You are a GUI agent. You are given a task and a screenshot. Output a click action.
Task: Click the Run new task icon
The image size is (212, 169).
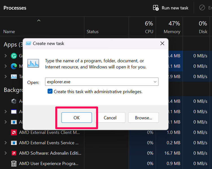156,8
